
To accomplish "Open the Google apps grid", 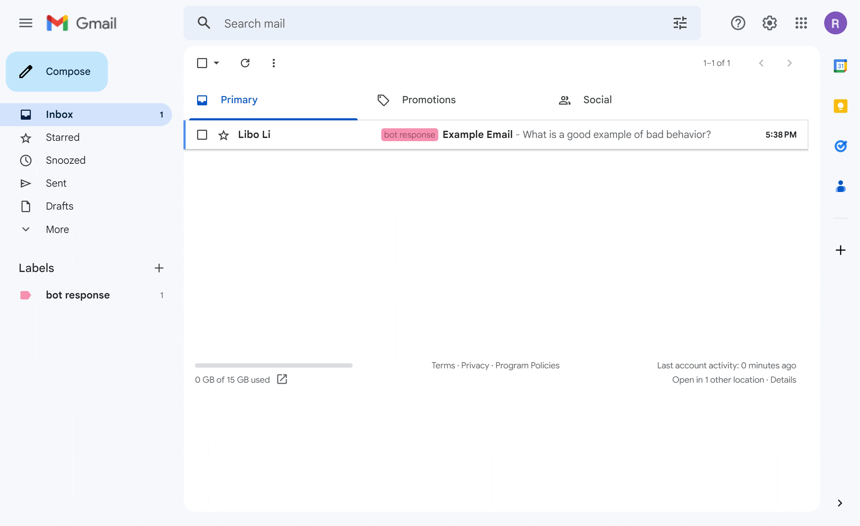I will point(801,23).
